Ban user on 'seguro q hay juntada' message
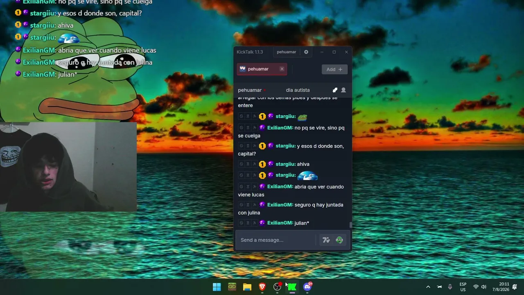 [241, 205]
